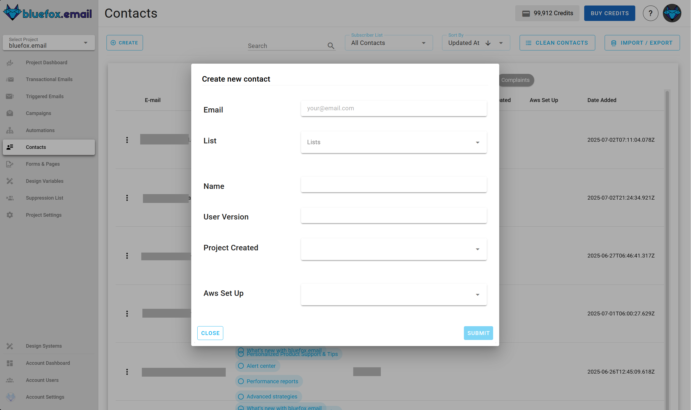The width and height of the screenshot is (691, 410).
Task: Open the Lists dropdown in dialog
Action: click(394, 142)
